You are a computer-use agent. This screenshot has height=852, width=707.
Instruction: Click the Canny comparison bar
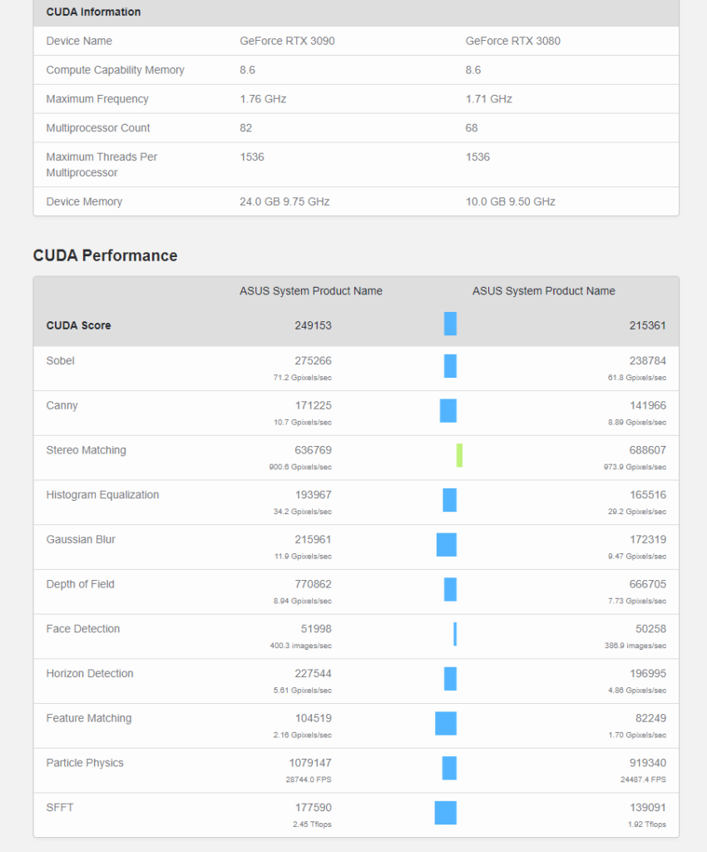(x=448, y=410)
